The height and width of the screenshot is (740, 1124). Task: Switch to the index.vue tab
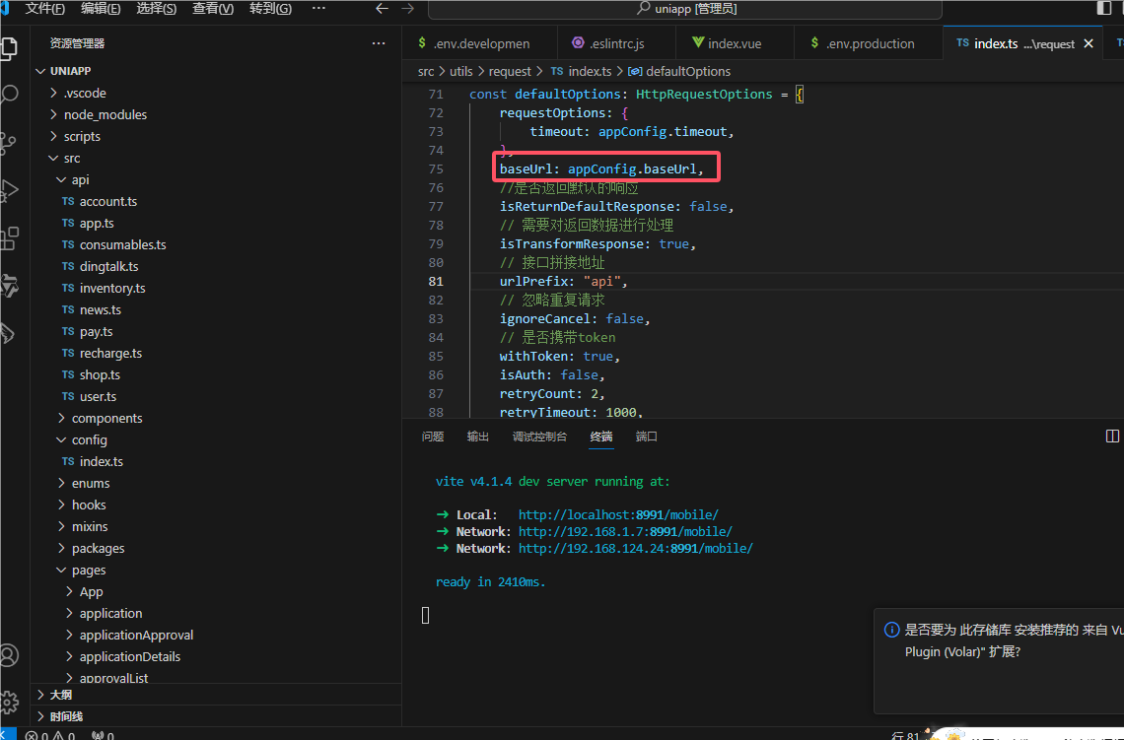pos(735,43)
